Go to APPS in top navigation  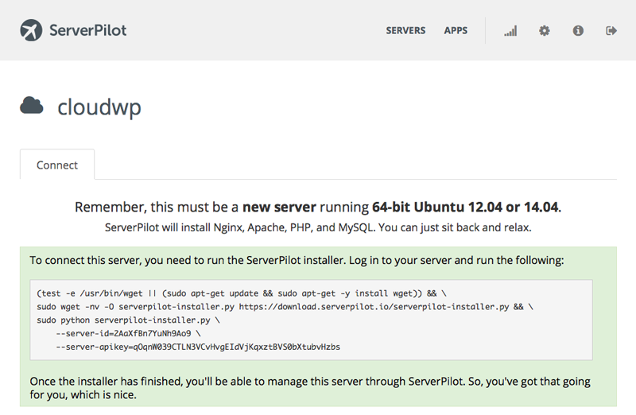click(x=456, y=30)
